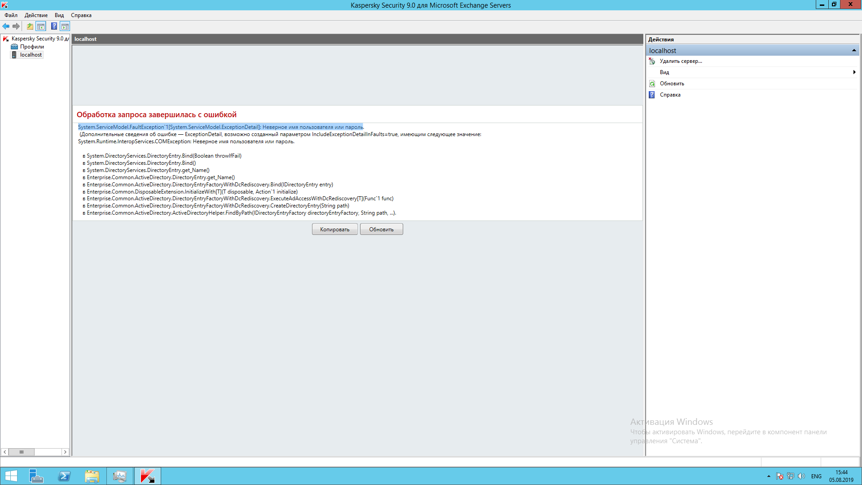Click the blue Help question mark icon
This screenshot has height=485, width=862.
(54, 26)
